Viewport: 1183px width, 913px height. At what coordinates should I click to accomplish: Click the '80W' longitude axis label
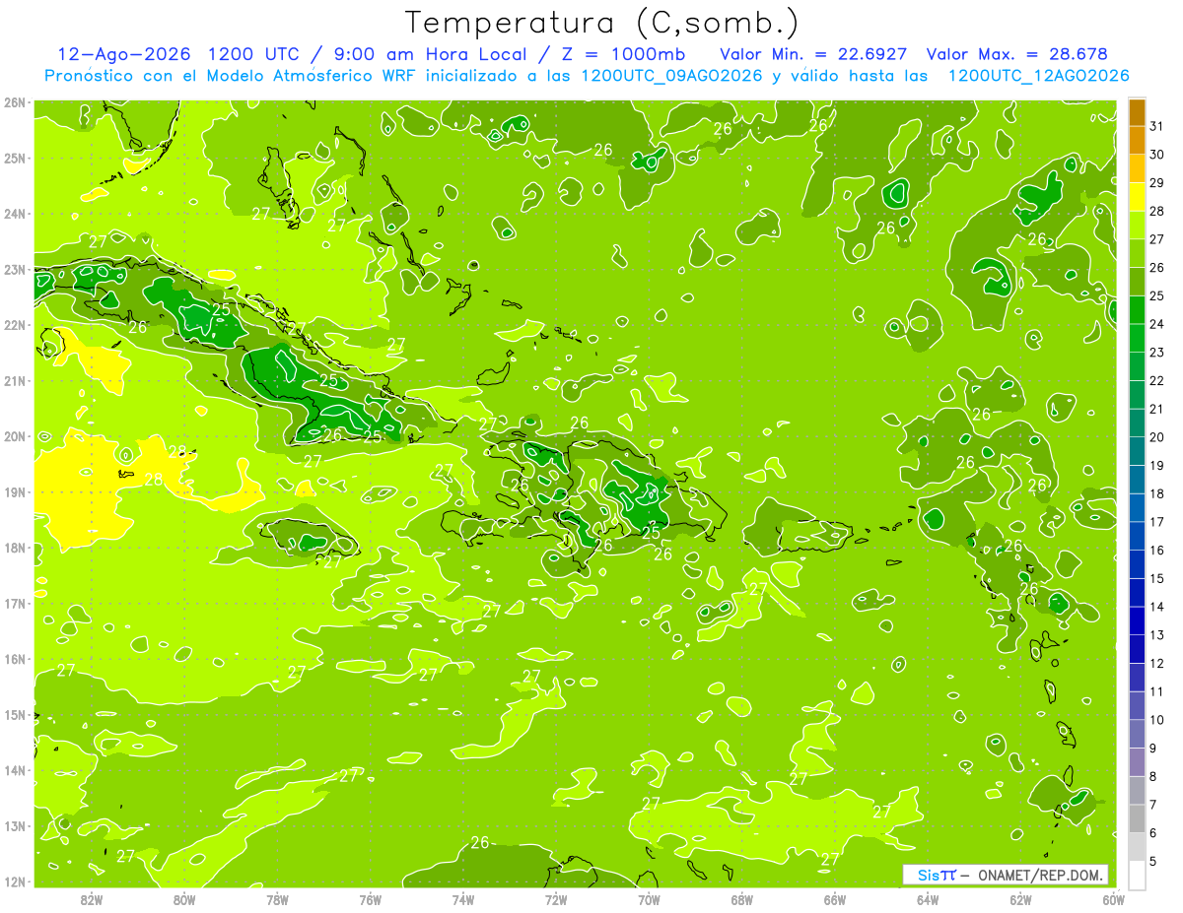click(x=184, y=899)
